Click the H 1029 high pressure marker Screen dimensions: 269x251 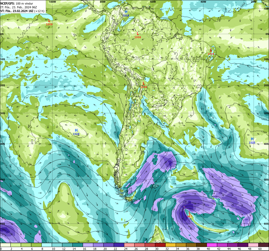point(76,132)
